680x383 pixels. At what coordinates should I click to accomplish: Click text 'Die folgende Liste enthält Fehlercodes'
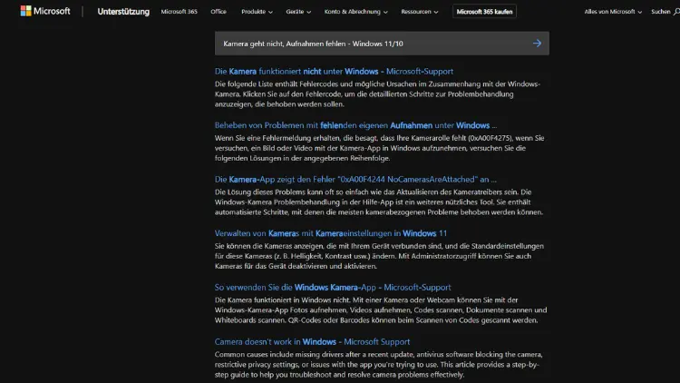277,83
